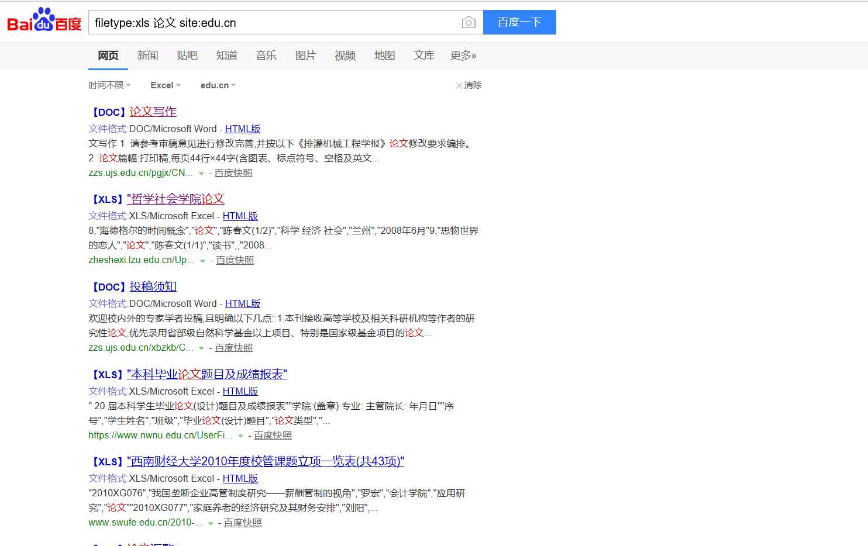Expand arrow next to zheshexi.lzu.edu.cn URL
The width and height of the screenshot is (868, 546).
202,261
